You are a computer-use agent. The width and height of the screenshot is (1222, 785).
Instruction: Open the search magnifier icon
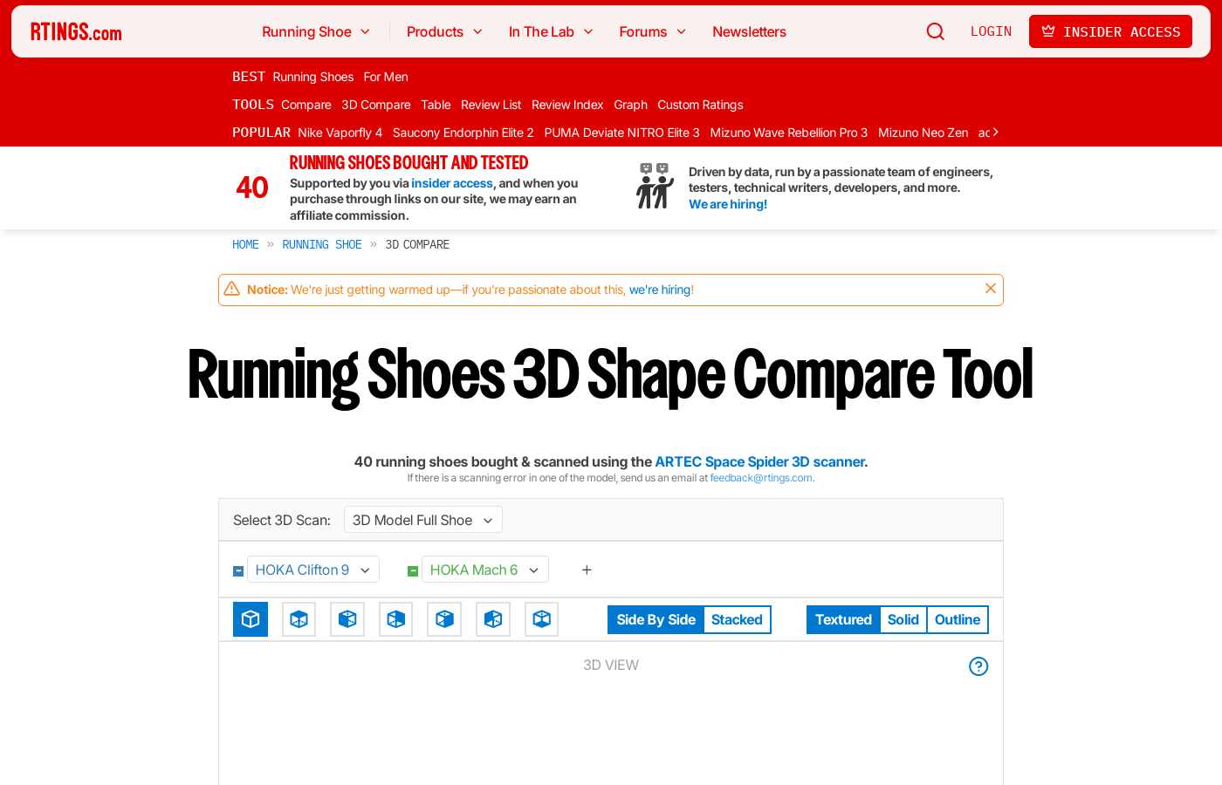935,31
